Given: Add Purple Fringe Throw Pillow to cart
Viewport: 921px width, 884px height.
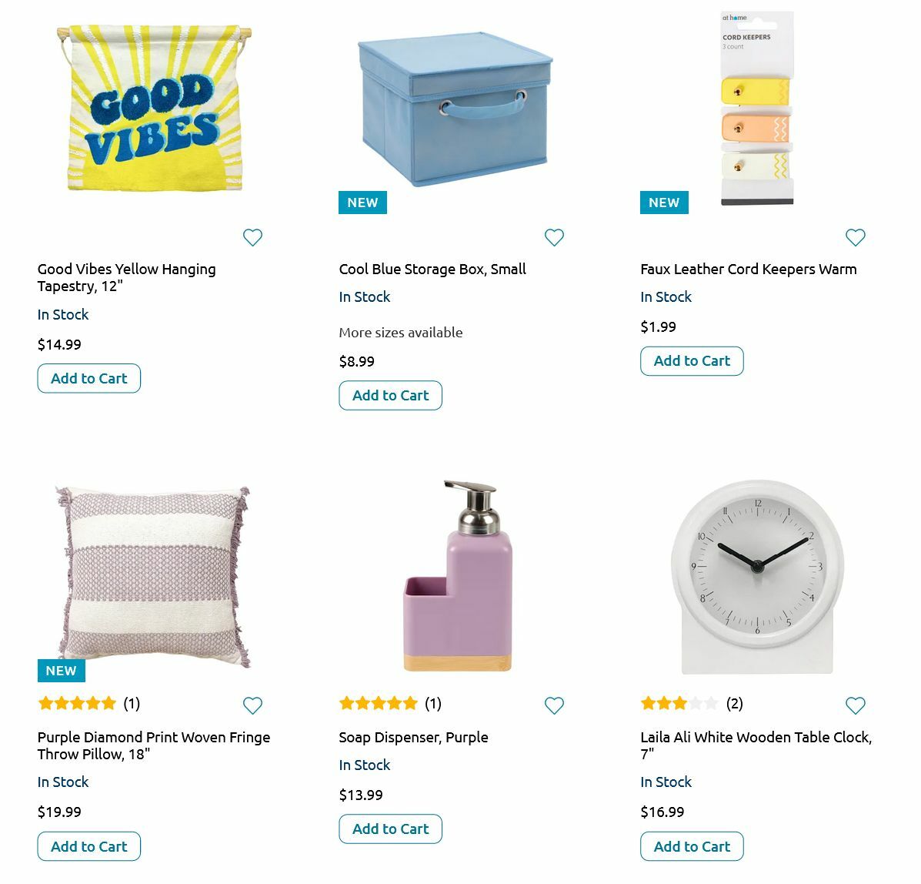Looking at the screenshot, I should [89, 846].
